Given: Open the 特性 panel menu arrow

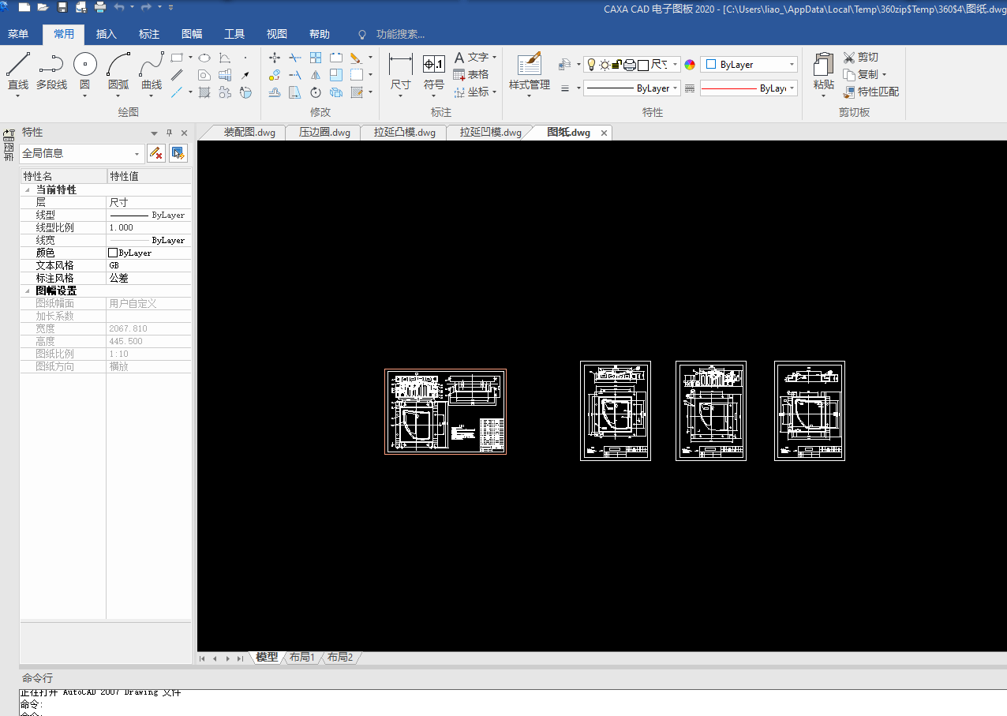Looking at the screenshot, I should click(155, 133).
